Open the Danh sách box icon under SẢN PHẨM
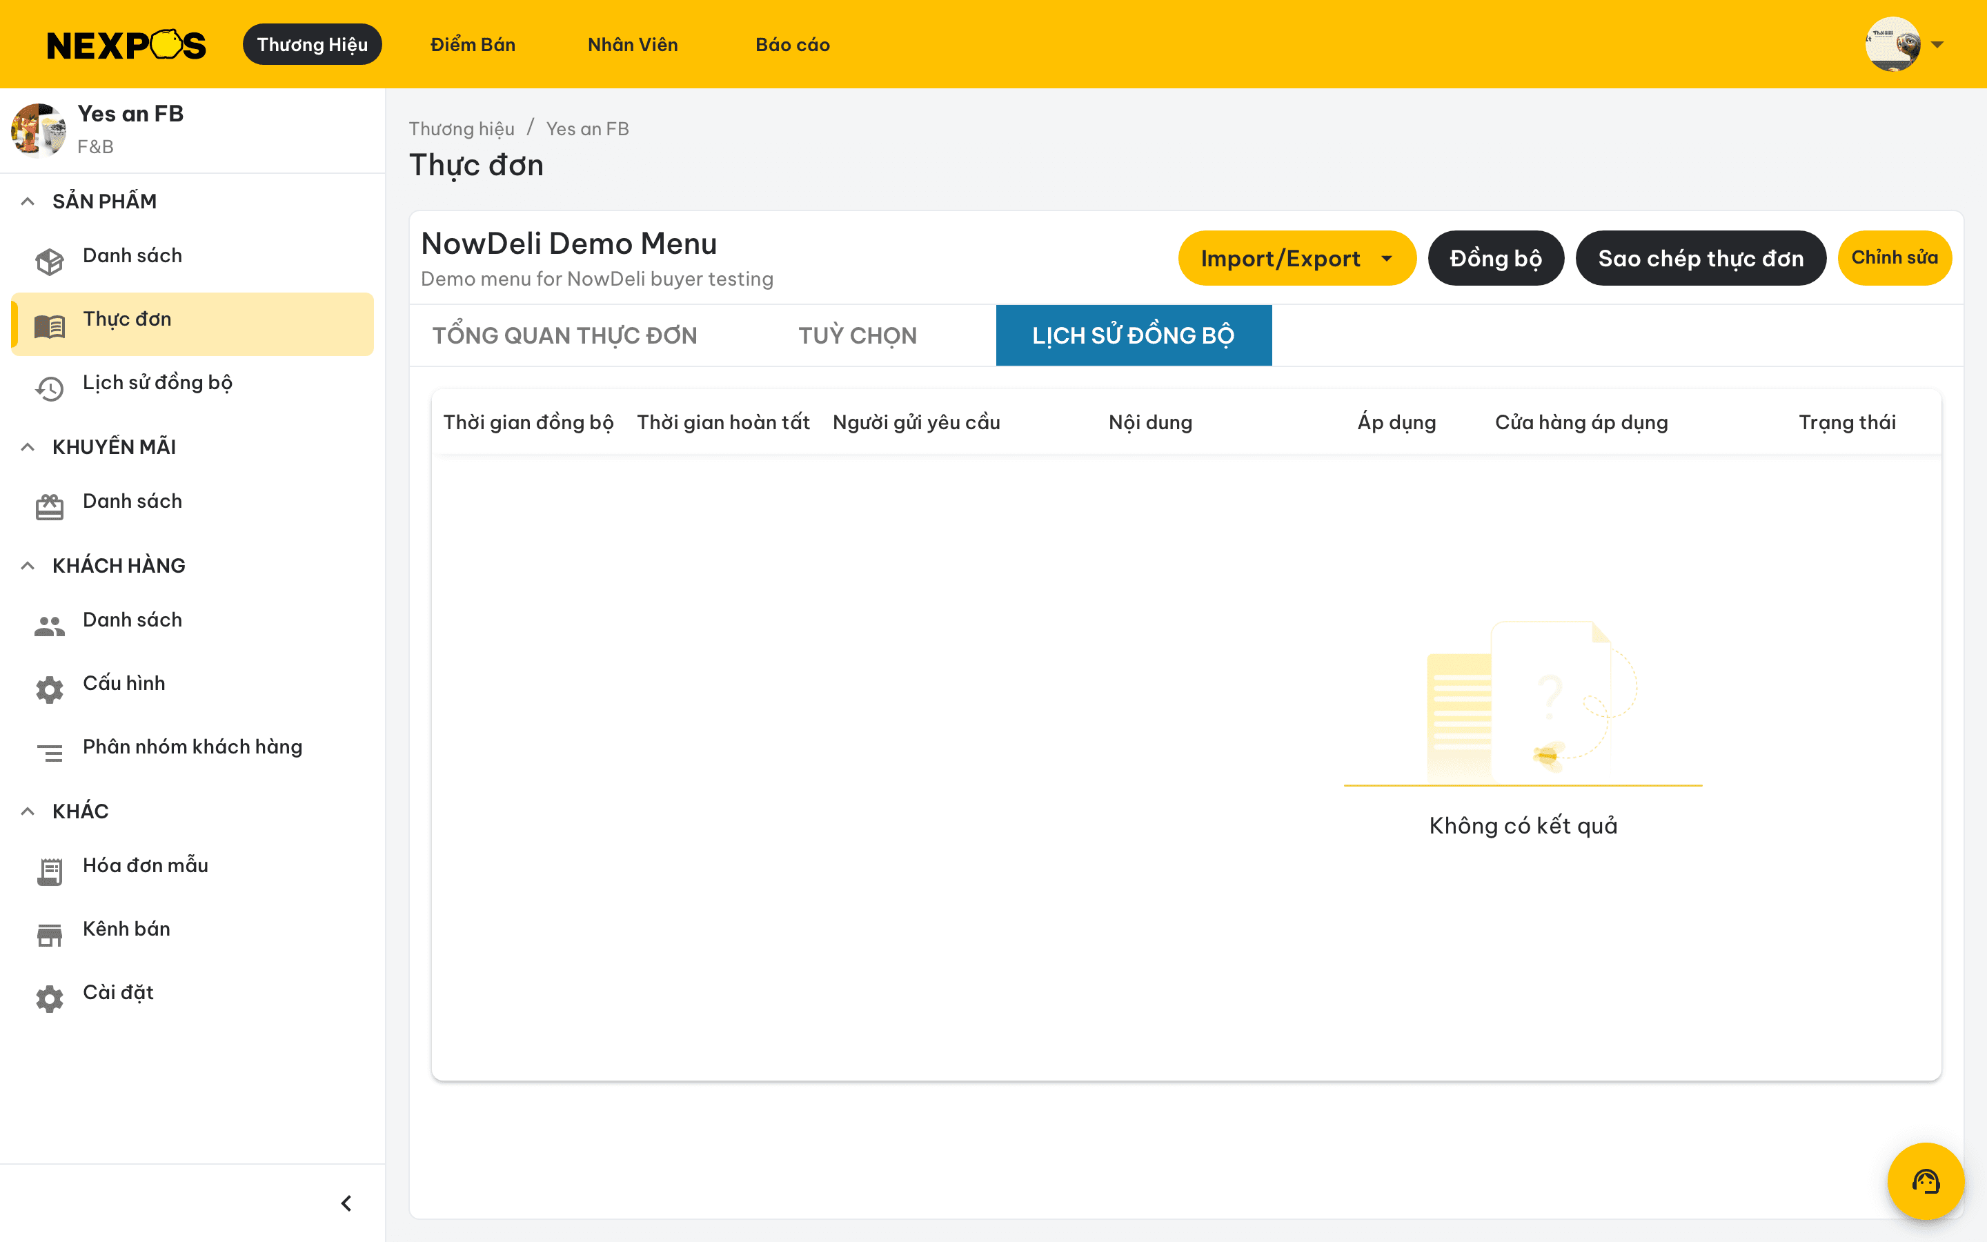The height and width of the screenshot is (1242, 1987). 49,262
